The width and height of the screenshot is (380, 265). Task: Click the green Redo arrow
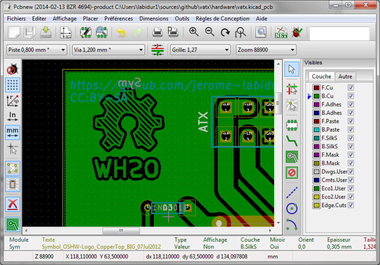pyautogui.click(x=138, y=32)
